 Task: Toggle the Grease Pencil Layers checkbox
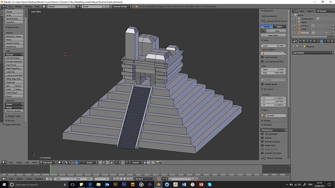tap(265, 21)
